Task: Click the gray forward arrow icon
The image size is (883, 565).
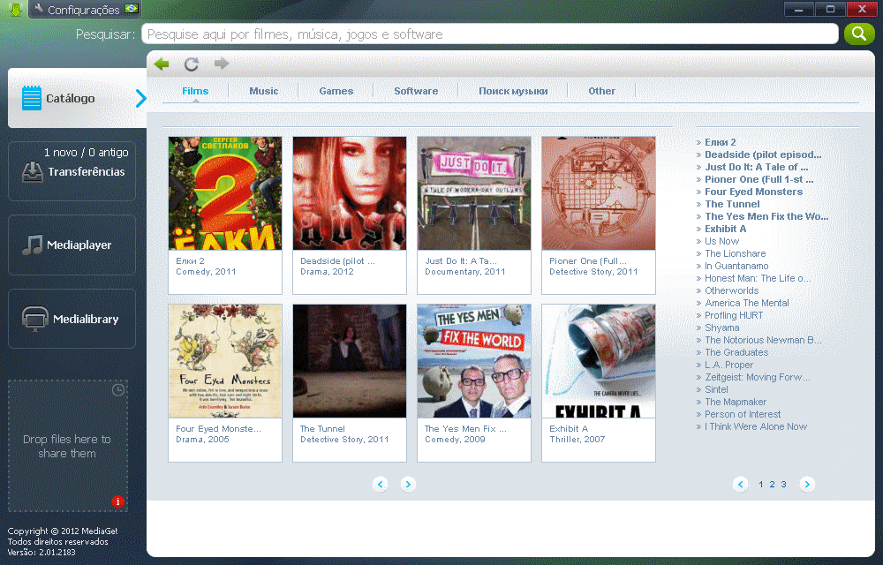Action: 221,64
